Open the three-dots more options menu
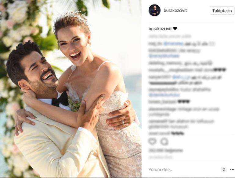Viewport: 235px width, 178px height. coord(232,169)
